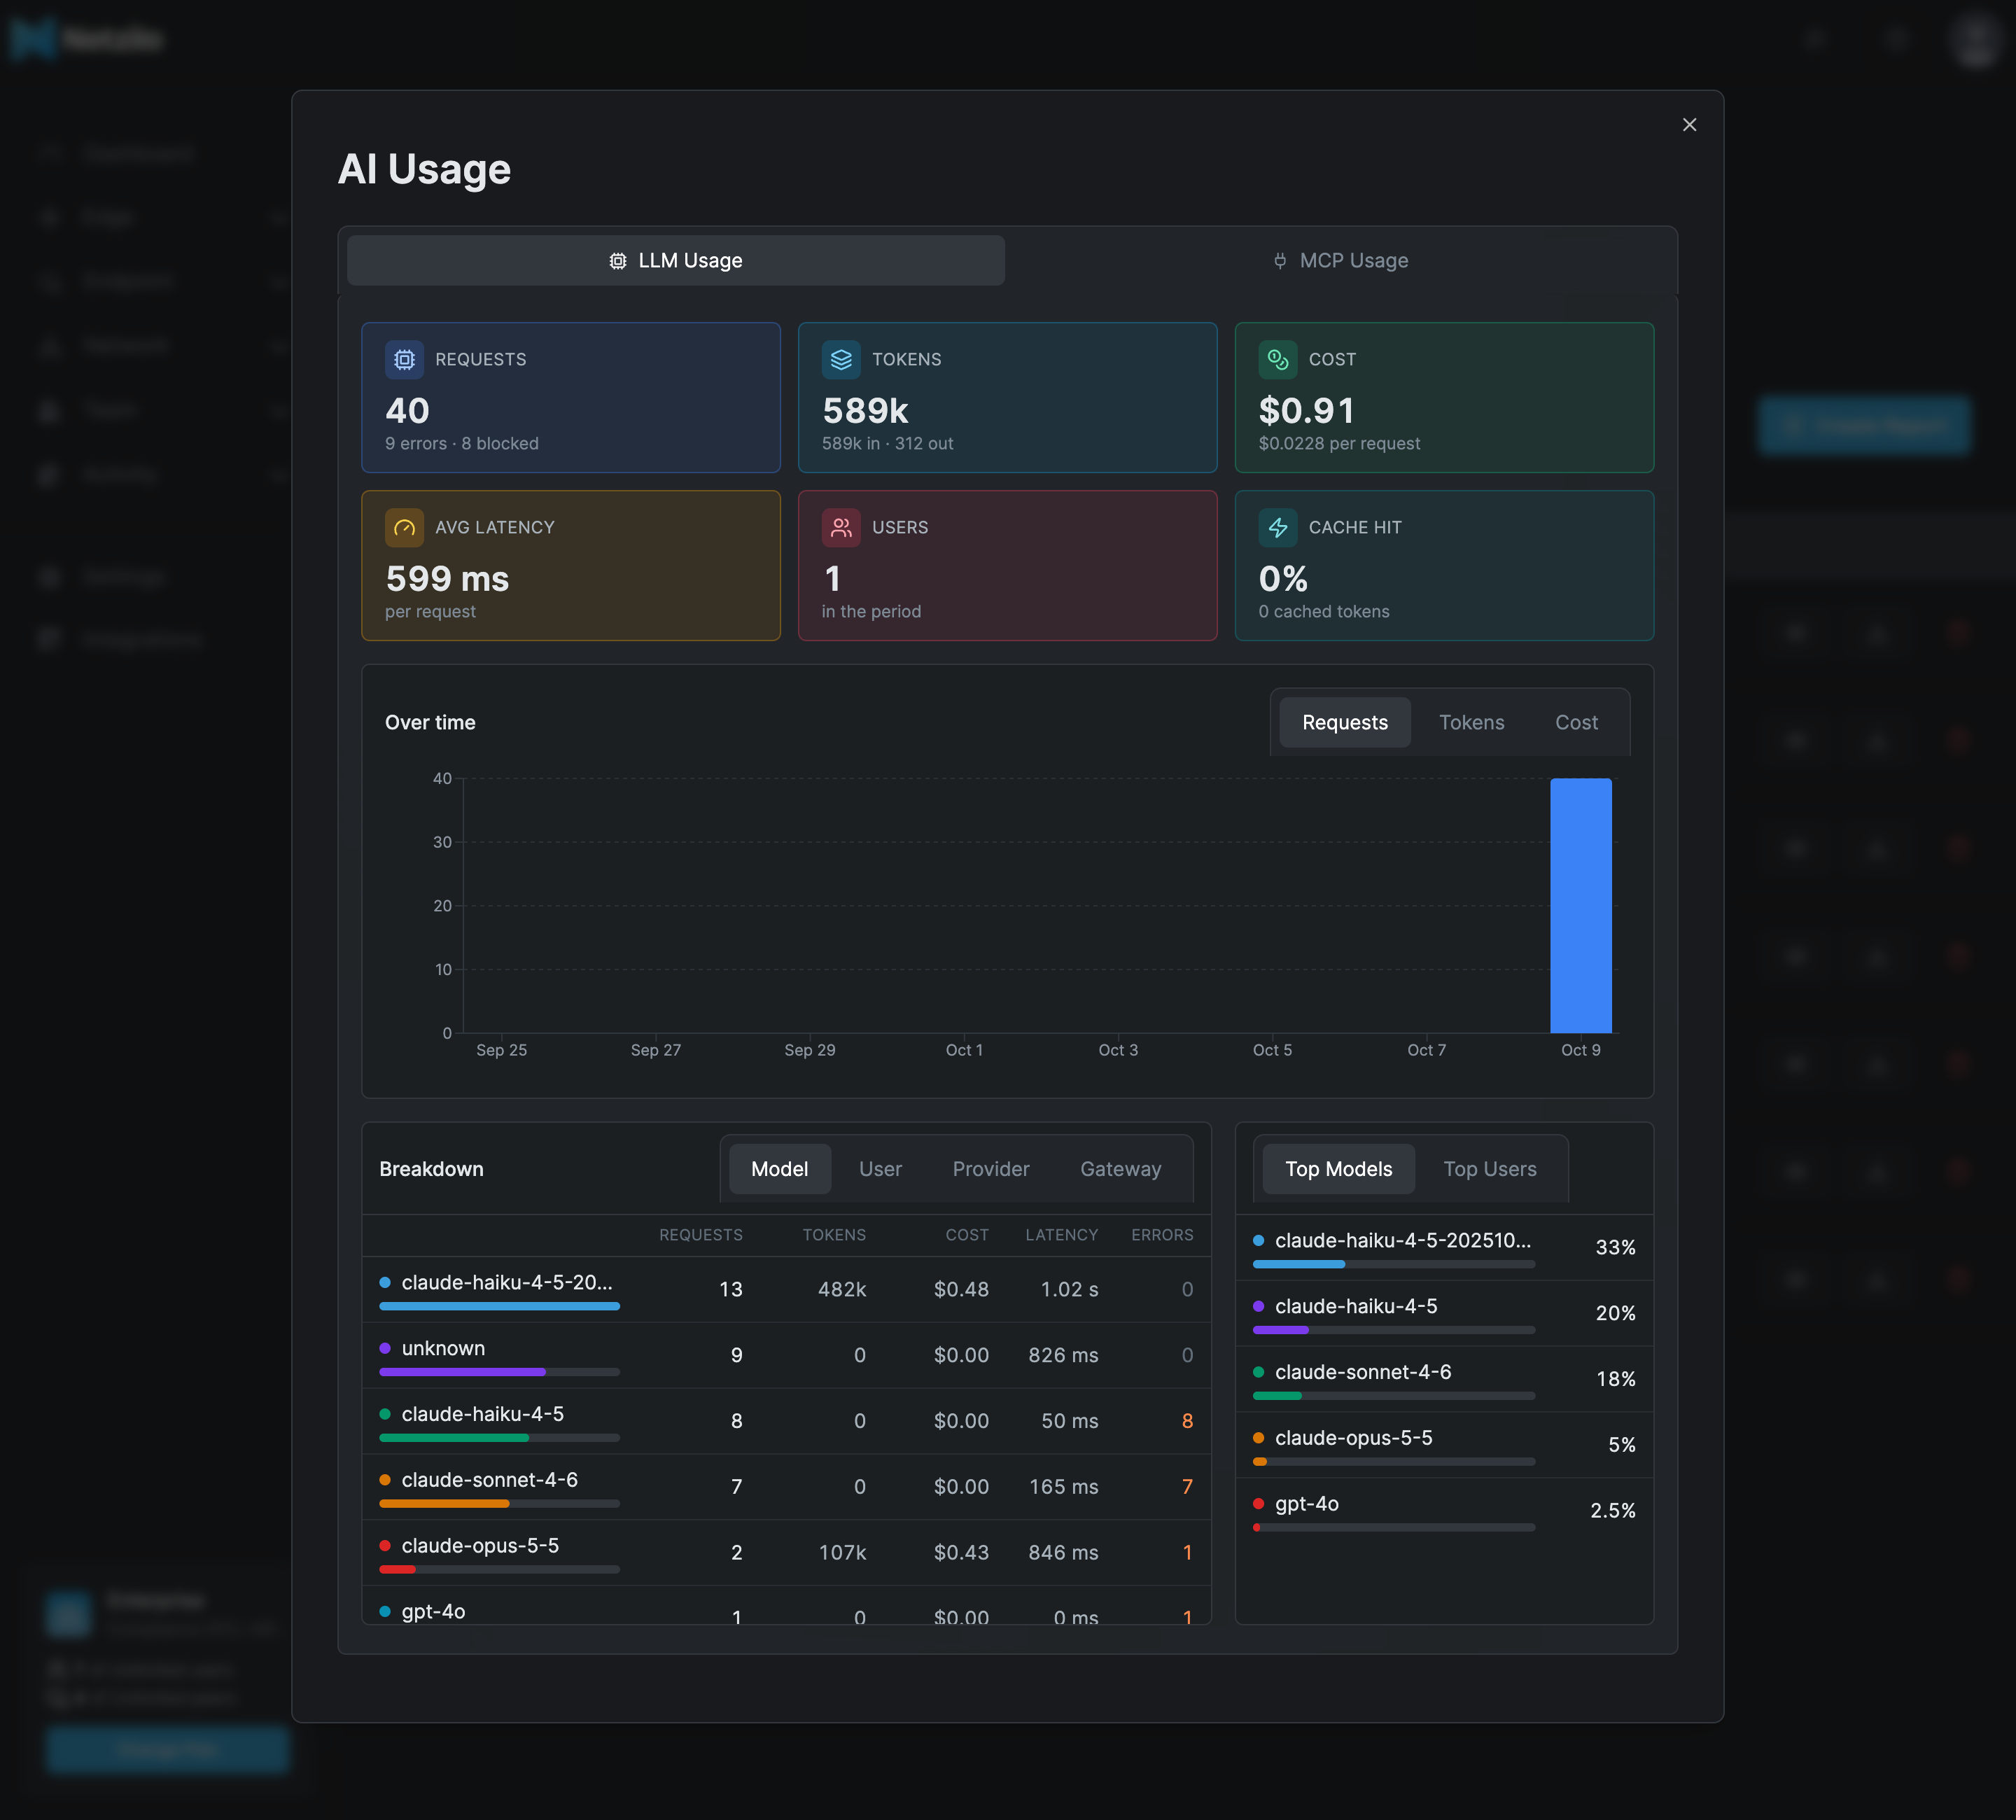The image size is (2016, 1820).
Task: Click the claude-haiku-4-5-20... breakdown row
Action: pos(786,1290)
